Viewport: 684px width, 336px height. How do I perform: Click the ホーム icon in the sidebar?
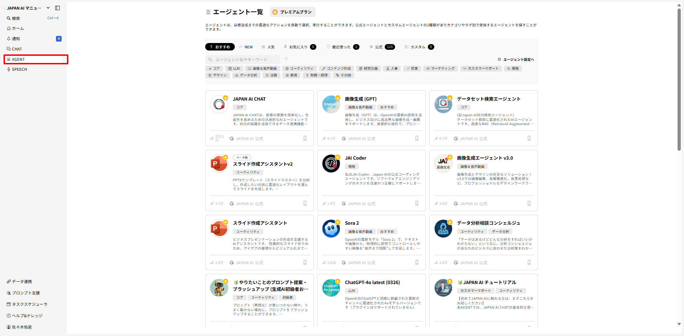[x=9, y=28]
